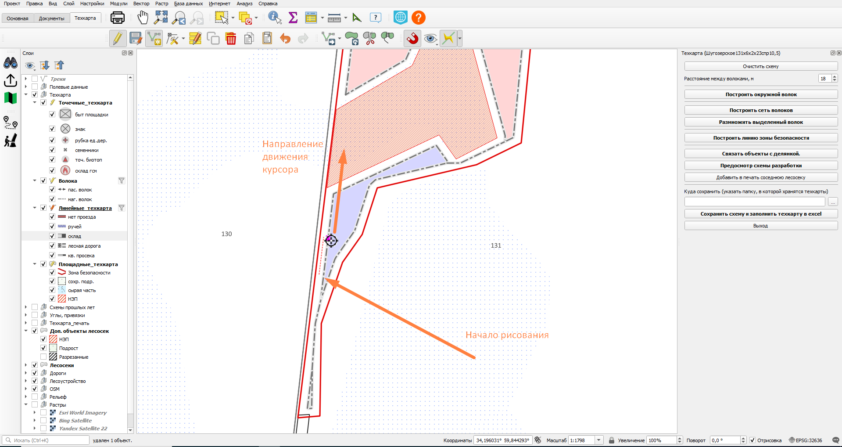Open the print layout printer icon
This screenshot has width=842, height=447.
tap(117, 18)
